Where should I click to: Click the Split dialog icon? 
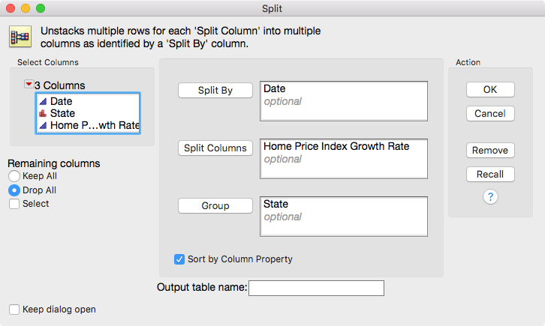pos(20,37)
